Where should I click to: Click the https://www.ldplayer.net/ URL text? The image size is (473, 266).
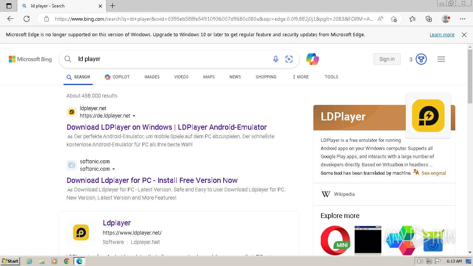pos(132,233)
